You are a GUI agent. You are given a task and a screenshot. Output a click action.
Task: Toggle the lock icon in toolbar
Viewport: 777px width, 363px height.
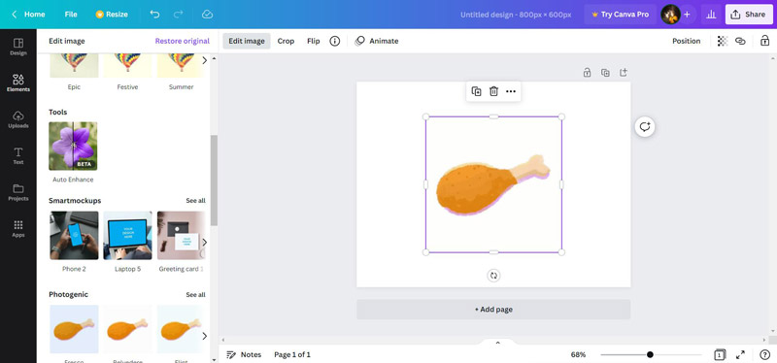[764, 41]
